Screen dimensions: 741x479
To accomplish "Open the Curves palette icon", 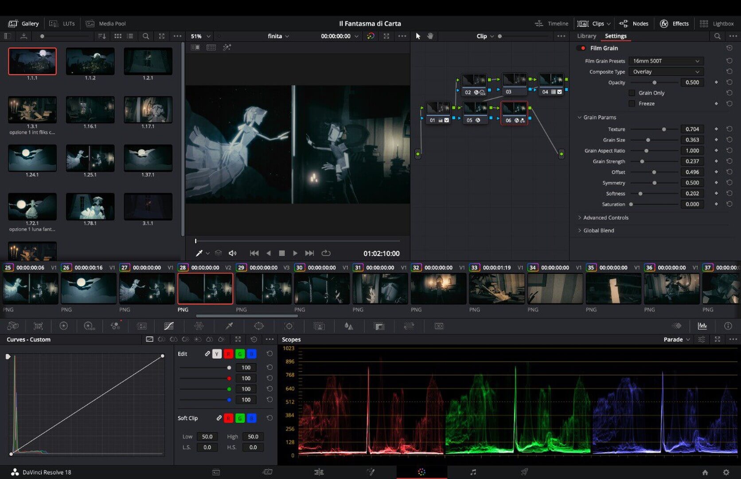I will tap(169, 326).
